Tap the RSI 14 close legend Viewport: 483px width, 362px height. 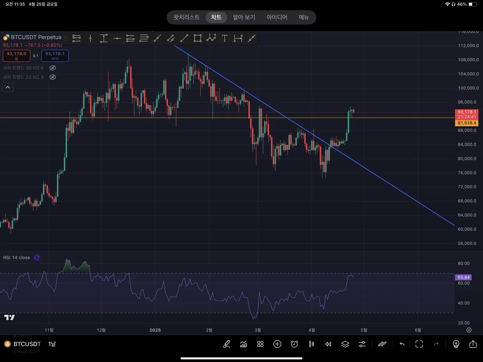point(17,257)
